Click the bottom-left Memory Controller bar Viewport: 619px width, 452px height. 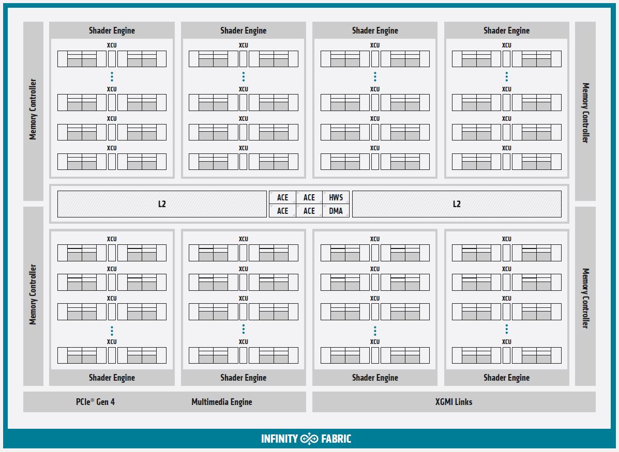pos(33,295)
